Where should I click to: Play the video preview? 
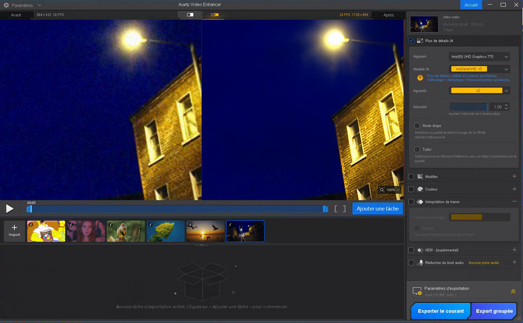click(10, 209)
